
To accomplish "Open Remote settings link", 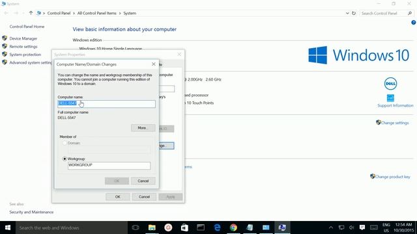I will [23, 46].
